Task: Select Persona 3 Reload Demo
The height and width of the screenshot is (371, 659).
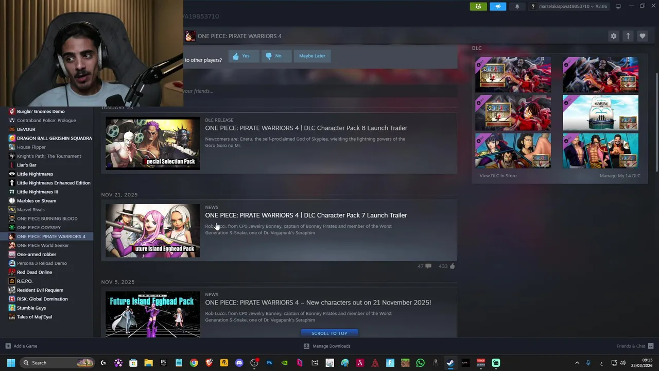Action: [42, 263]
